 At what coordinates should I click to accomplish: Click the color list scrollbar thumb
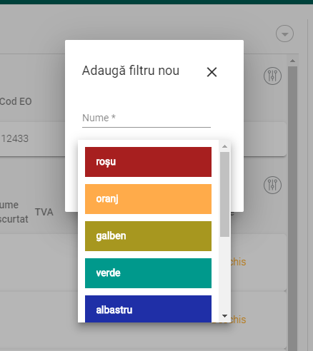click(x=224, y=194)
